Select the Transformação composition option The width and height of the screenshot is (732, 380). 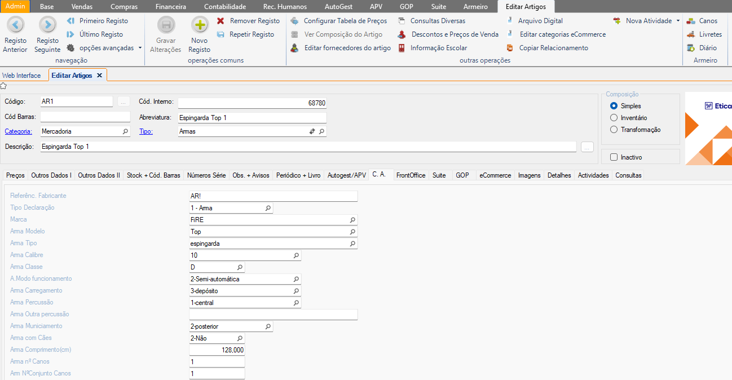coord(614,130)
